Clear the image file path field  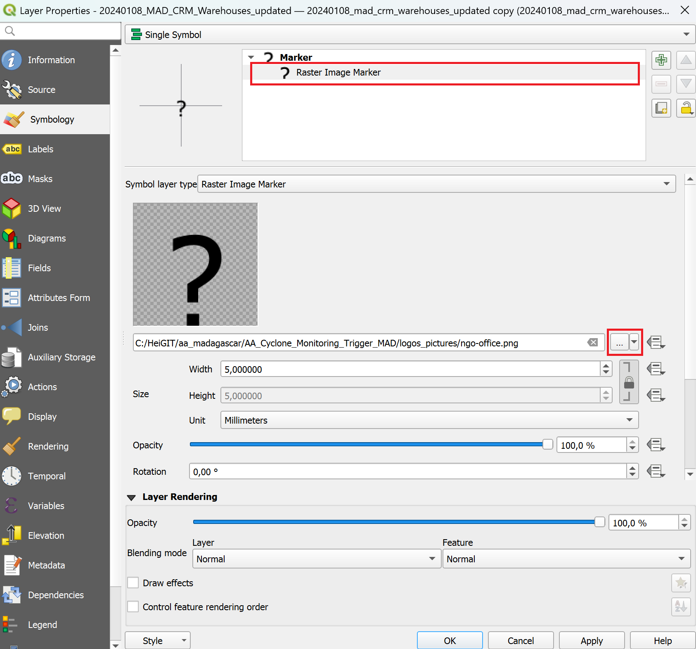593,342
